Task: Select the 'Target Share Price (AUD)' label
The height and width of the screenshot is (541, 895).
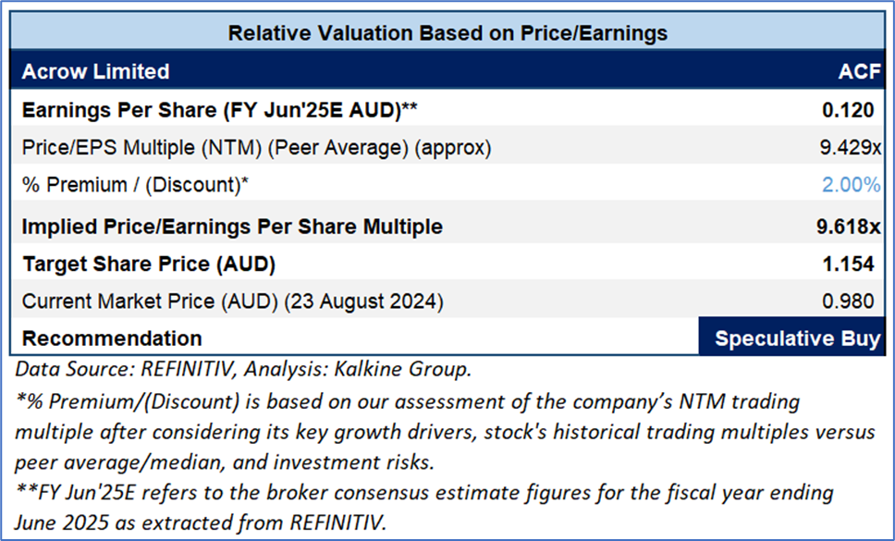Action: 148,264
